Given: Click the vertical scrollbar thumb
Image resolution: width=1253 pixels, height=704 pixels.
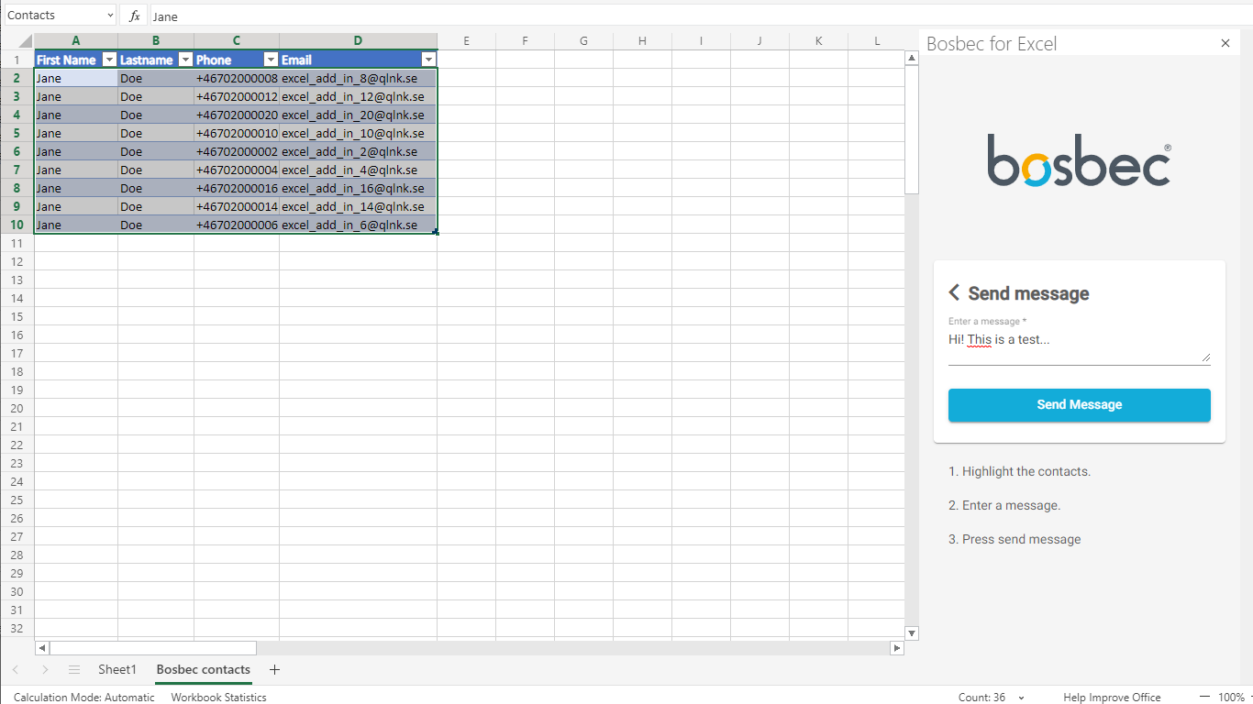Looking at the screenshot, I should tap(912, 130).
